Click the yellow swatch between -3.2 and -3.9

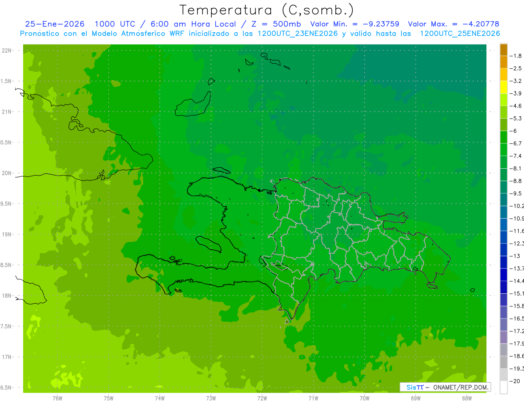pos(503,87)
